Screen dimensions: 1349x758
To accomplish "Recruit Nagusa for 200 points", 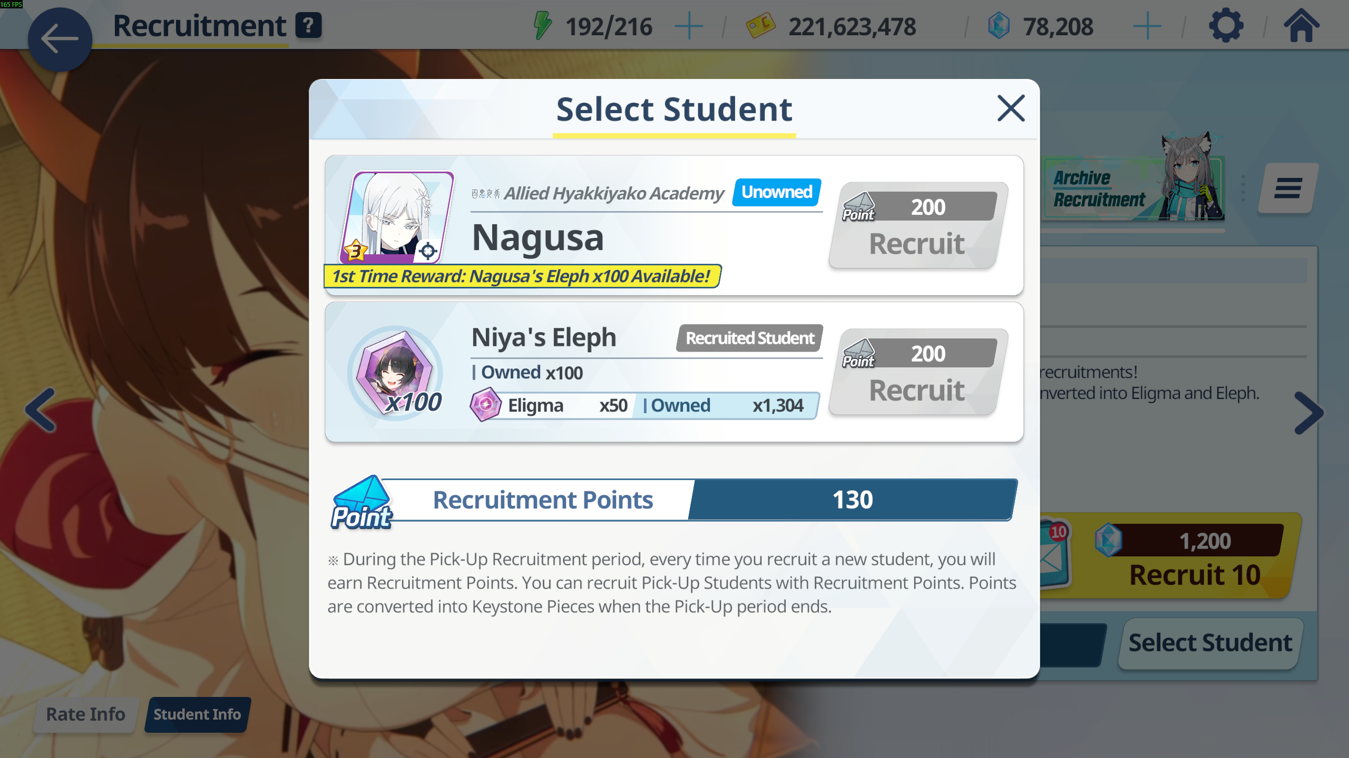I will 917,225.
